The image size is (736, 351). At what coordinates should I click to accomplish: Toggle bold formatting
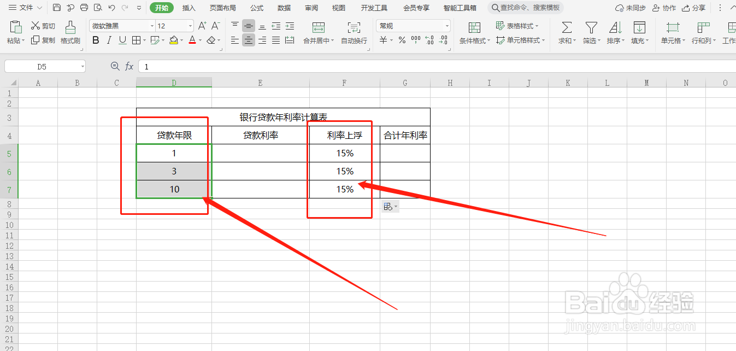point(95,40)
